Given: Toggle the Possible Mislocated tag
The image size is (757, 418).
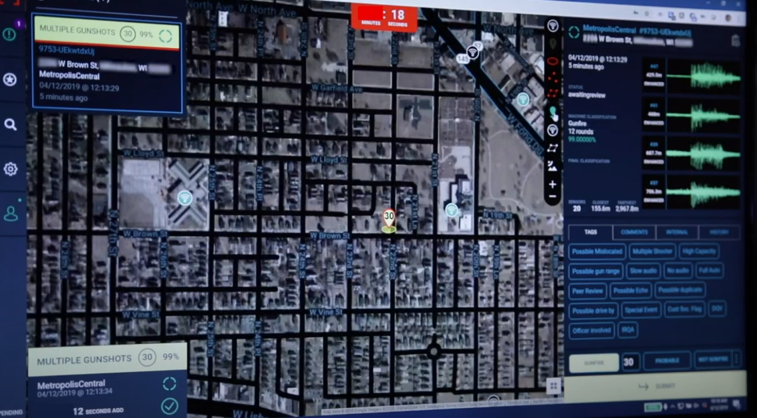Looking at the screenshot, I should click(x=597, y=252).
